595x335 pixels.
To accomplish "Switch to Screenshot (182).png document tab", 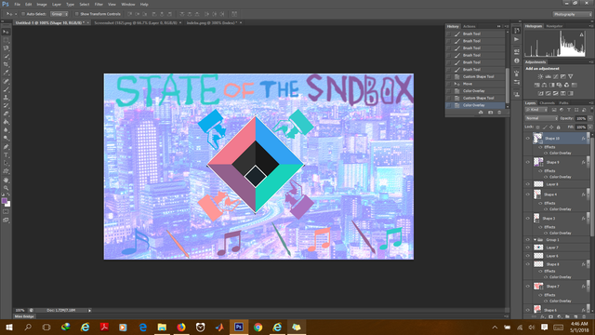I will [136, 22].
